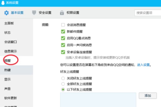This screenshot has width=161, height=107.
Task: Open the 安全设置 tab
Action: pos(45,13)
